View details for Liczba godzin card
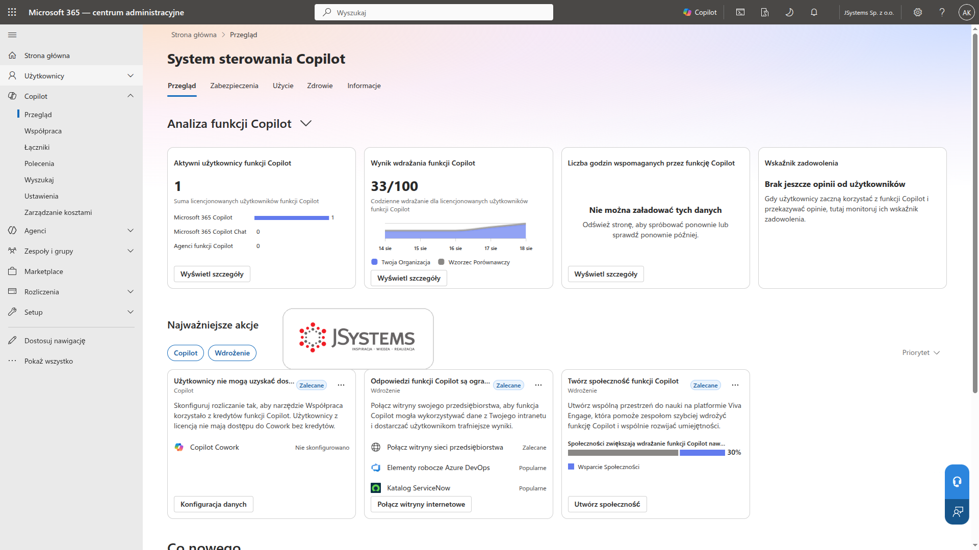The image size is (979, 550). click(606, 274)
